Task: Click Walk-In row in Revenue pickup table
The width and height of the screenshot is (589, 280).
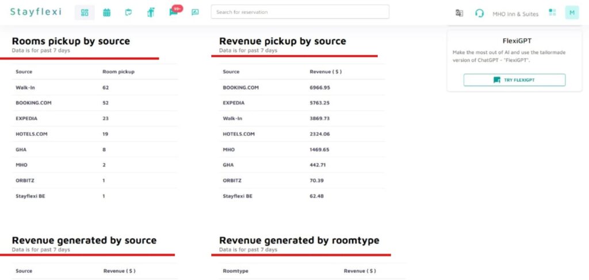Action: (x=302, y=118)
